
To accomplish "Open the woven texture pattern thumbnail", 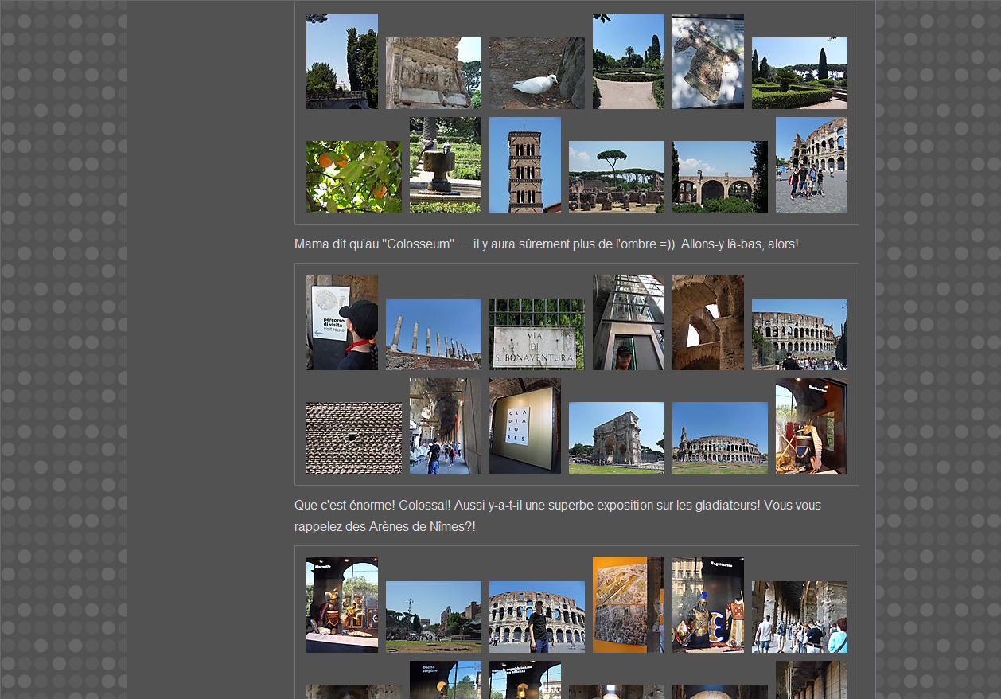I will [353, 438].
